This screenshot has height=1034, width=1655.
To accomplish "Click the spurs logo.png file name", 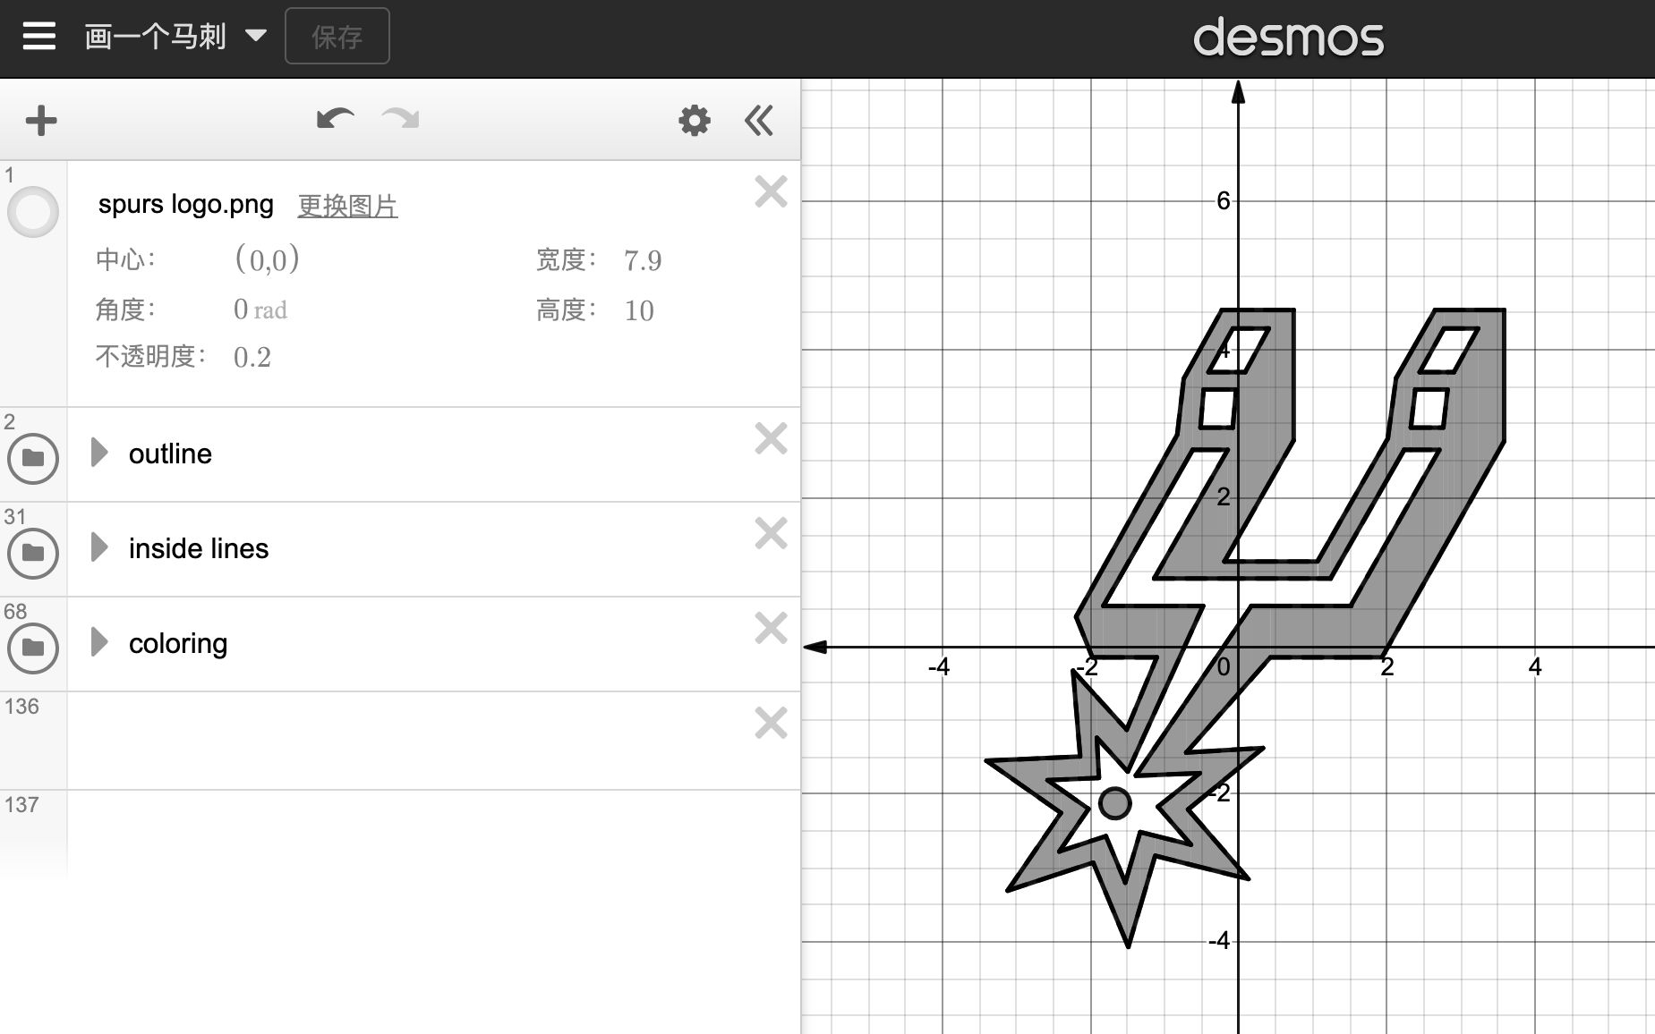I will tap(186, 204).
